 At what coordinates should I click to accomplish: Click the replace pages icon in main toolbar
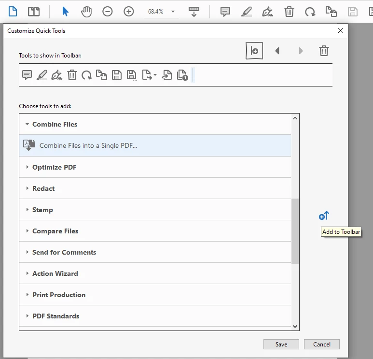pyautogui.click(x=331, y=12)
